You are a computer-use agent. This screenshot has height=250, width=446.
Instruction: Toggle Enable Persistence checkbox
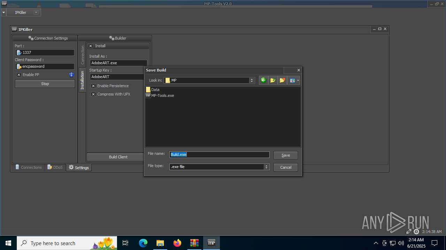[93, 86]
